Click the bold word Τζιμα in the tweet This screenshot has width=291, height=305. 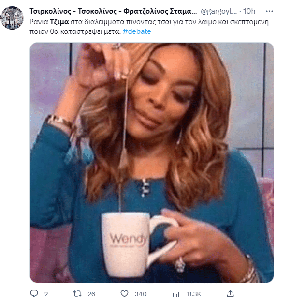59,22
